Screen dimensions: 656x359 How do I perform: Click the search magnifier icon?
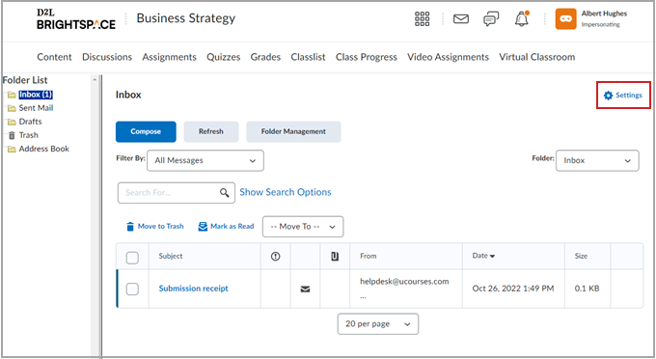[x=225, y=192]
